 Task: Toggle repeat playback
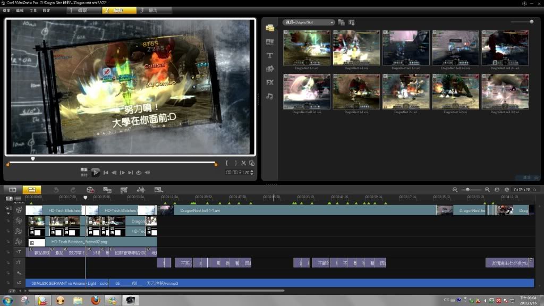pyautogui.click(x=139, y=173)
